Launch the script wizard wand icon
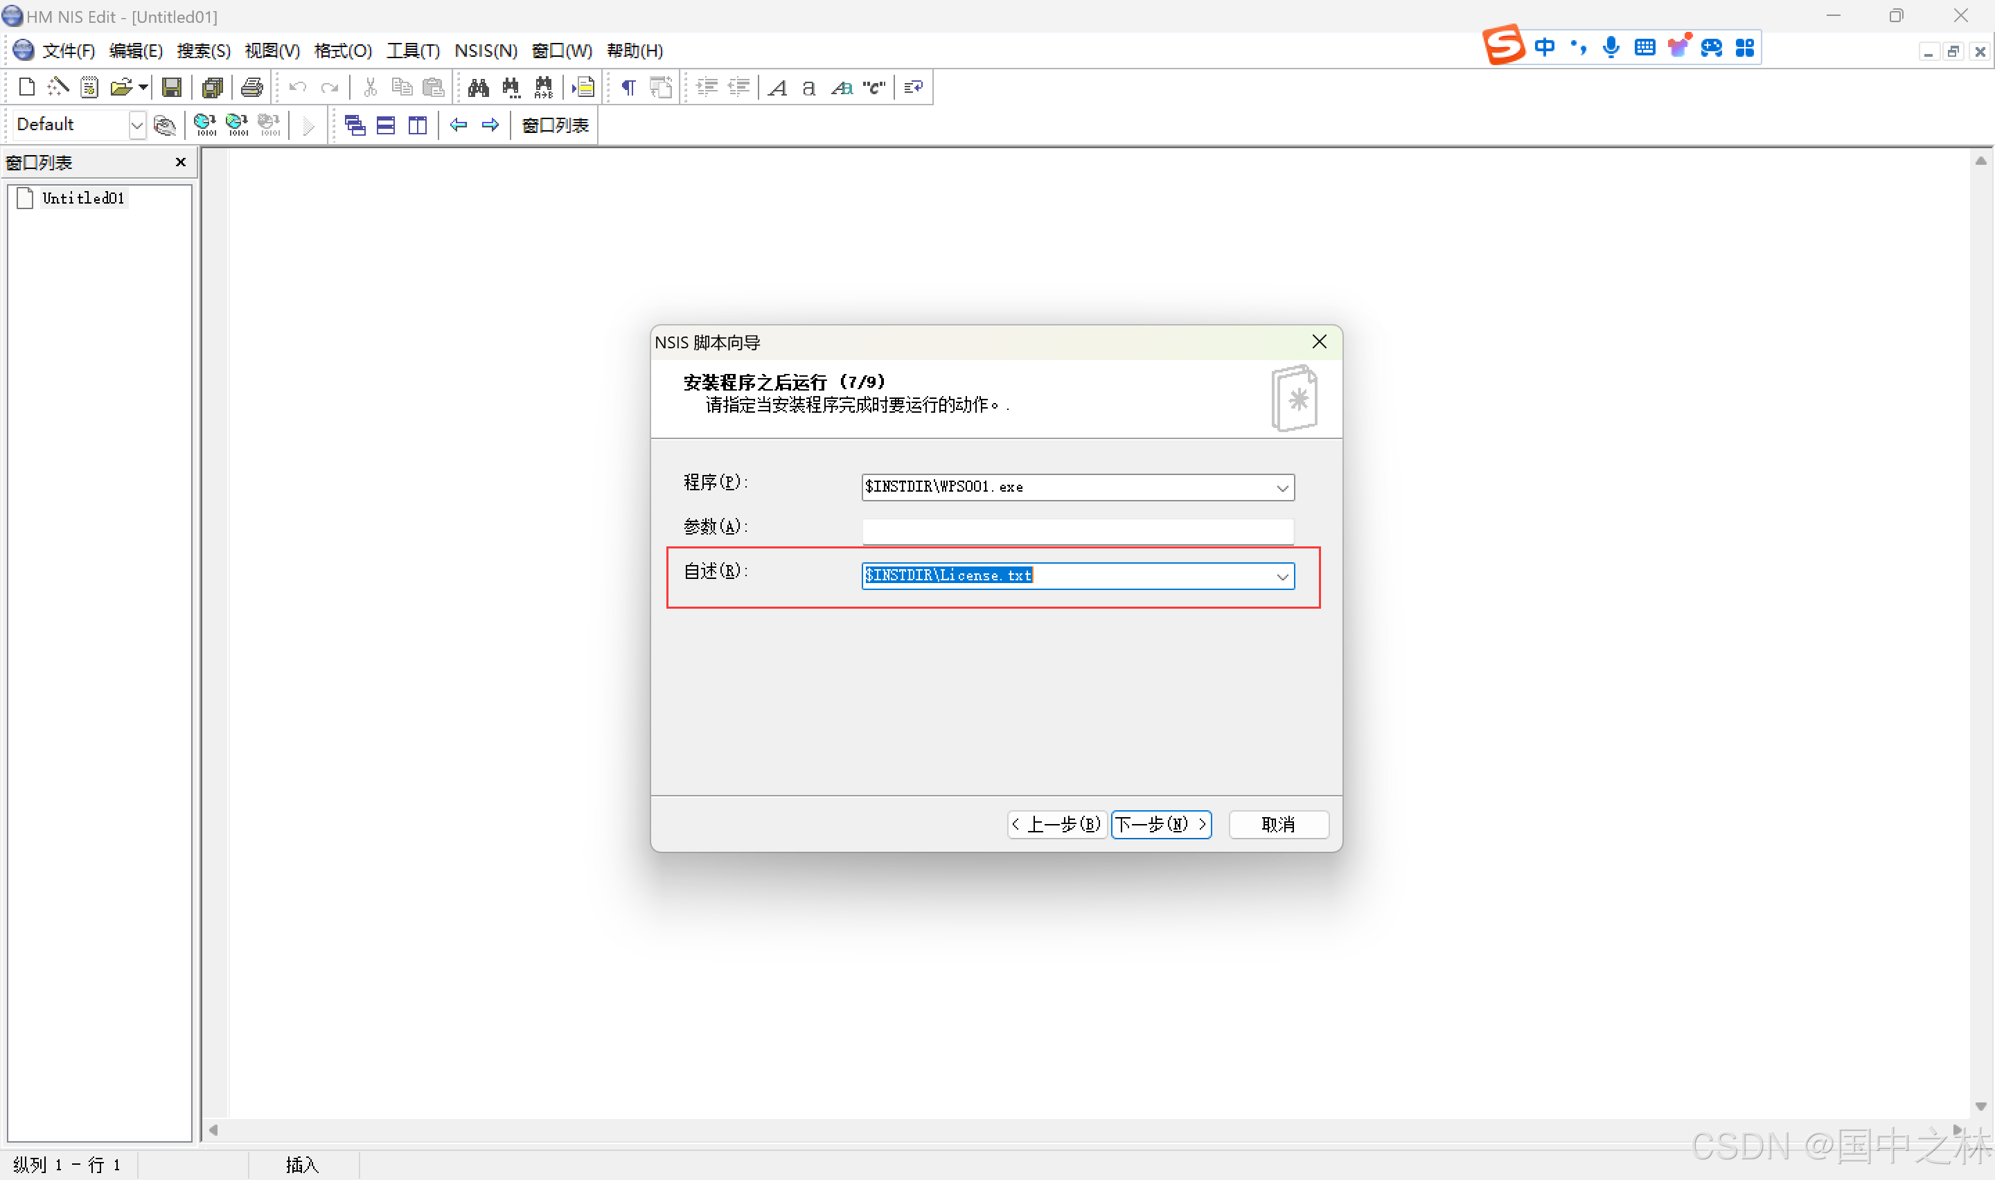Image resolution: width=1995 pixels, height=1180 pixels. [57, 87]
